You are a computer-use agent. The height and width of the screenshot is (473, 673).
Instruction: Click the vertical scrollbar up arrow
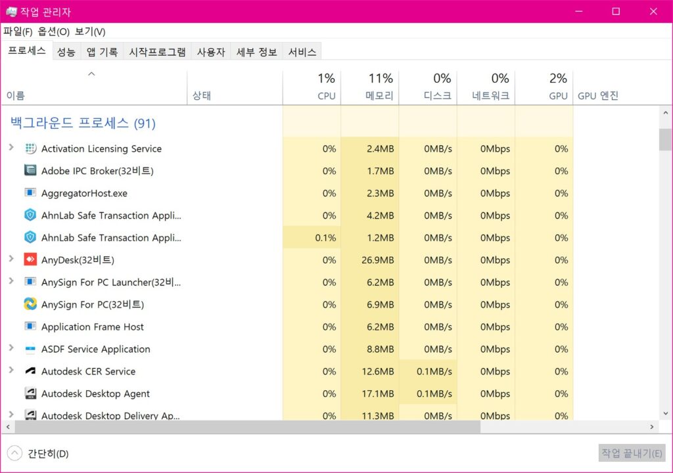tap(665, 113)
